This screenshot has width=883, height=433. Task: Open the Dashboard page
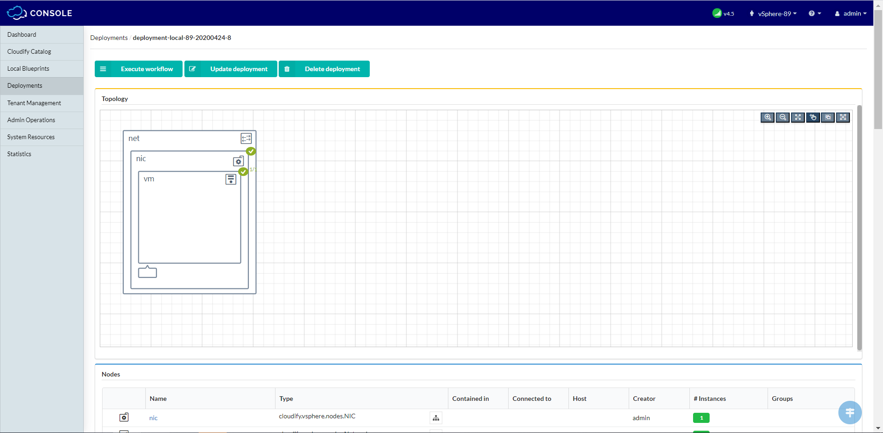pos(42,34)
